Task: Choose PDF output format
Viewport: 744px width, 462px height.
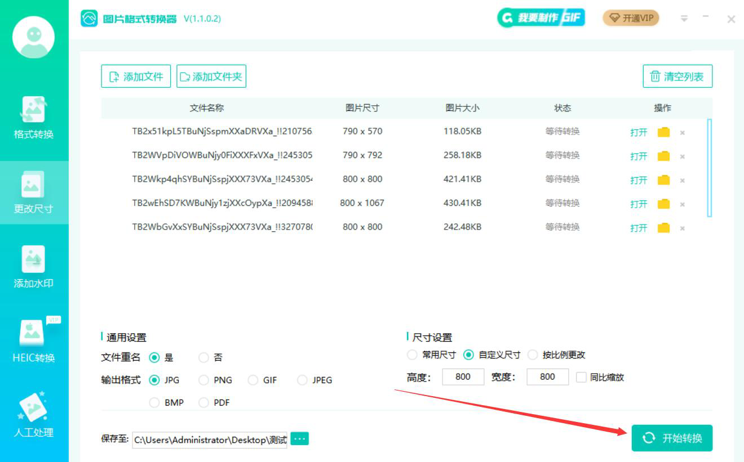Action: pyautogui.click(x=203, y=402)
